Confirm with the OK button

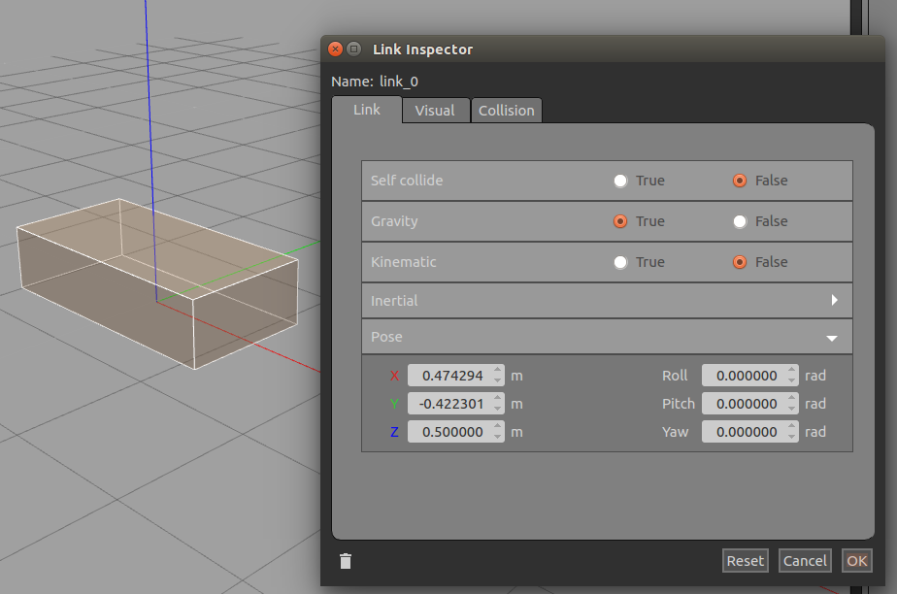(856, 561)
